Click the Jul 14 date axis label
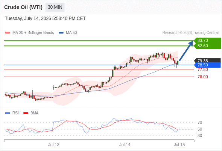222x151 pixels. (125, 145)
